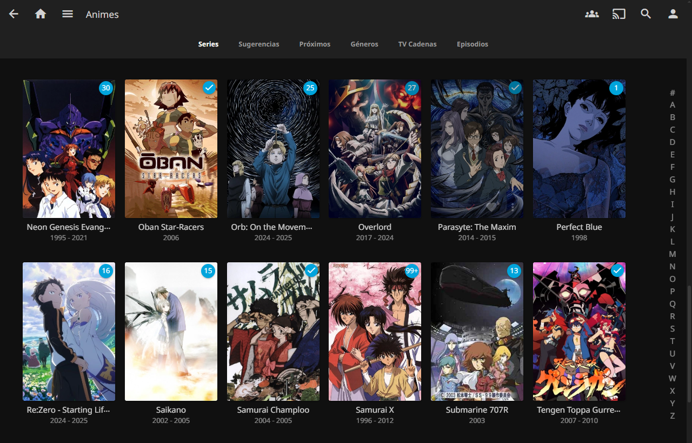This screenshot has height=443, width=692.
Task: Jump to letter A in alphabet picker
Action: point(673,105)
